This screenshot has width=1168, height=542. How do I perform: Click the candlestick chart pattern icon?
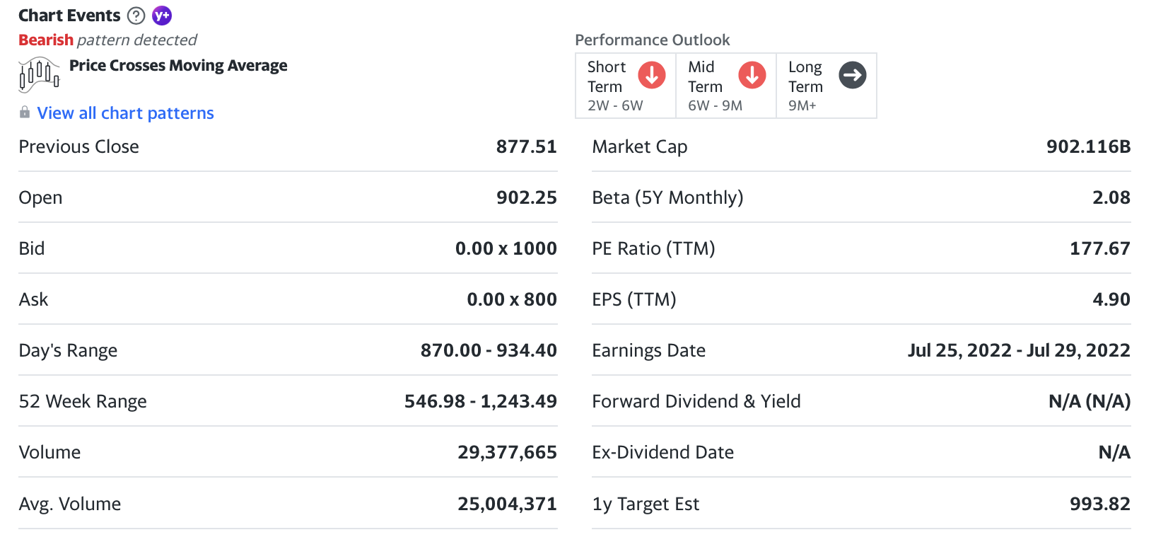click(39, 74)
